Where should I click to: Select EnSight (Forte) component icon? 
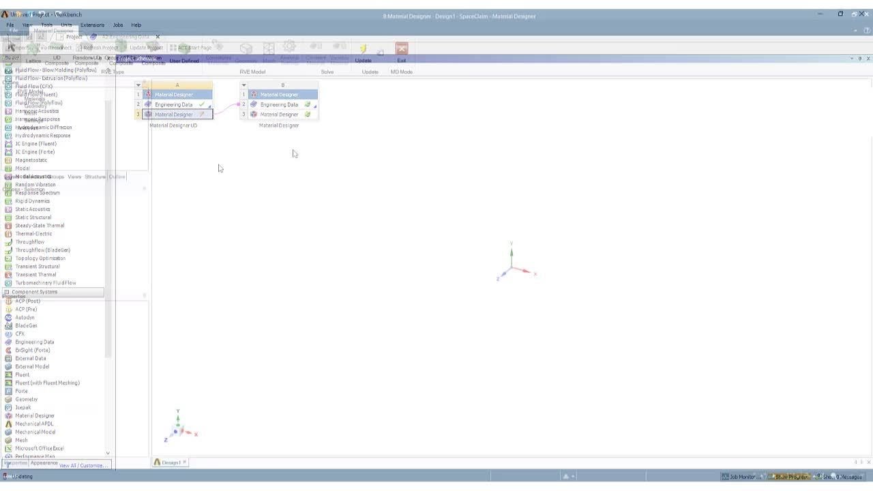[x=8, y=350]
